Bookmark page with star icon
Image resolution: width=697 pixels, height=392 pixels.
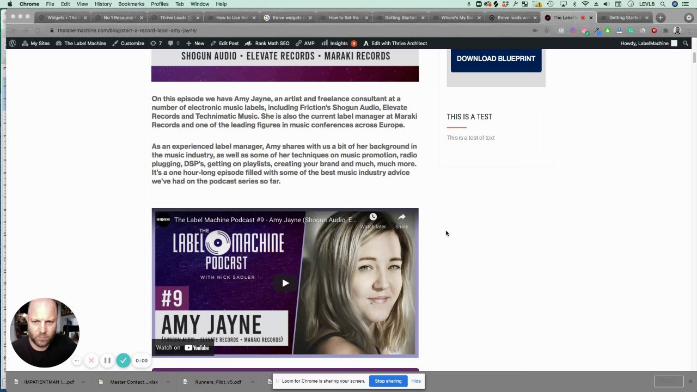[x=547, y=30]
